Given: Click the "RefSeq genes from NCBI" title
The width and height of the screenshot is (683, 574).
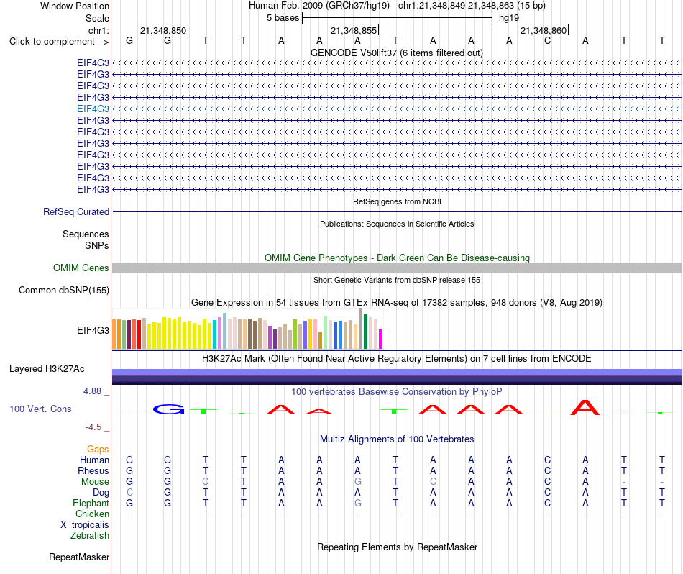Looking at the screenshot, I should [397, 201].
